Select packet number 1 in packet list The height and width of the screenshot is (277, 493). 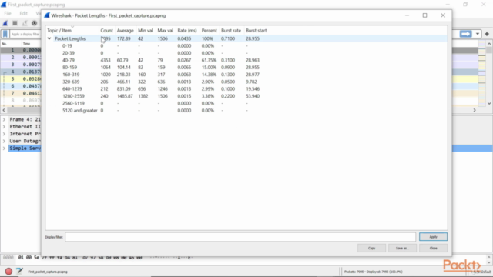(x=21, y=50)
